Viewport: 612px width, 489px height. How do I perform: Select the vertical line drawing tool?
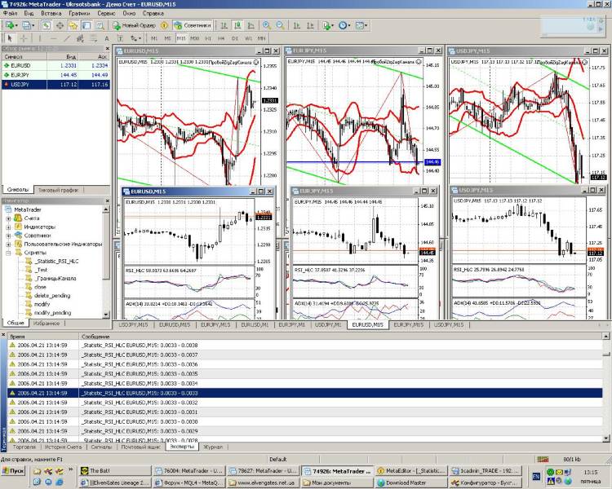39,38
